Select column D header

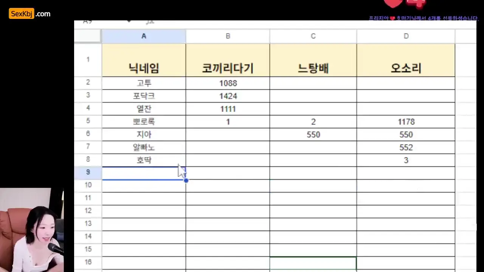(406, 36)
